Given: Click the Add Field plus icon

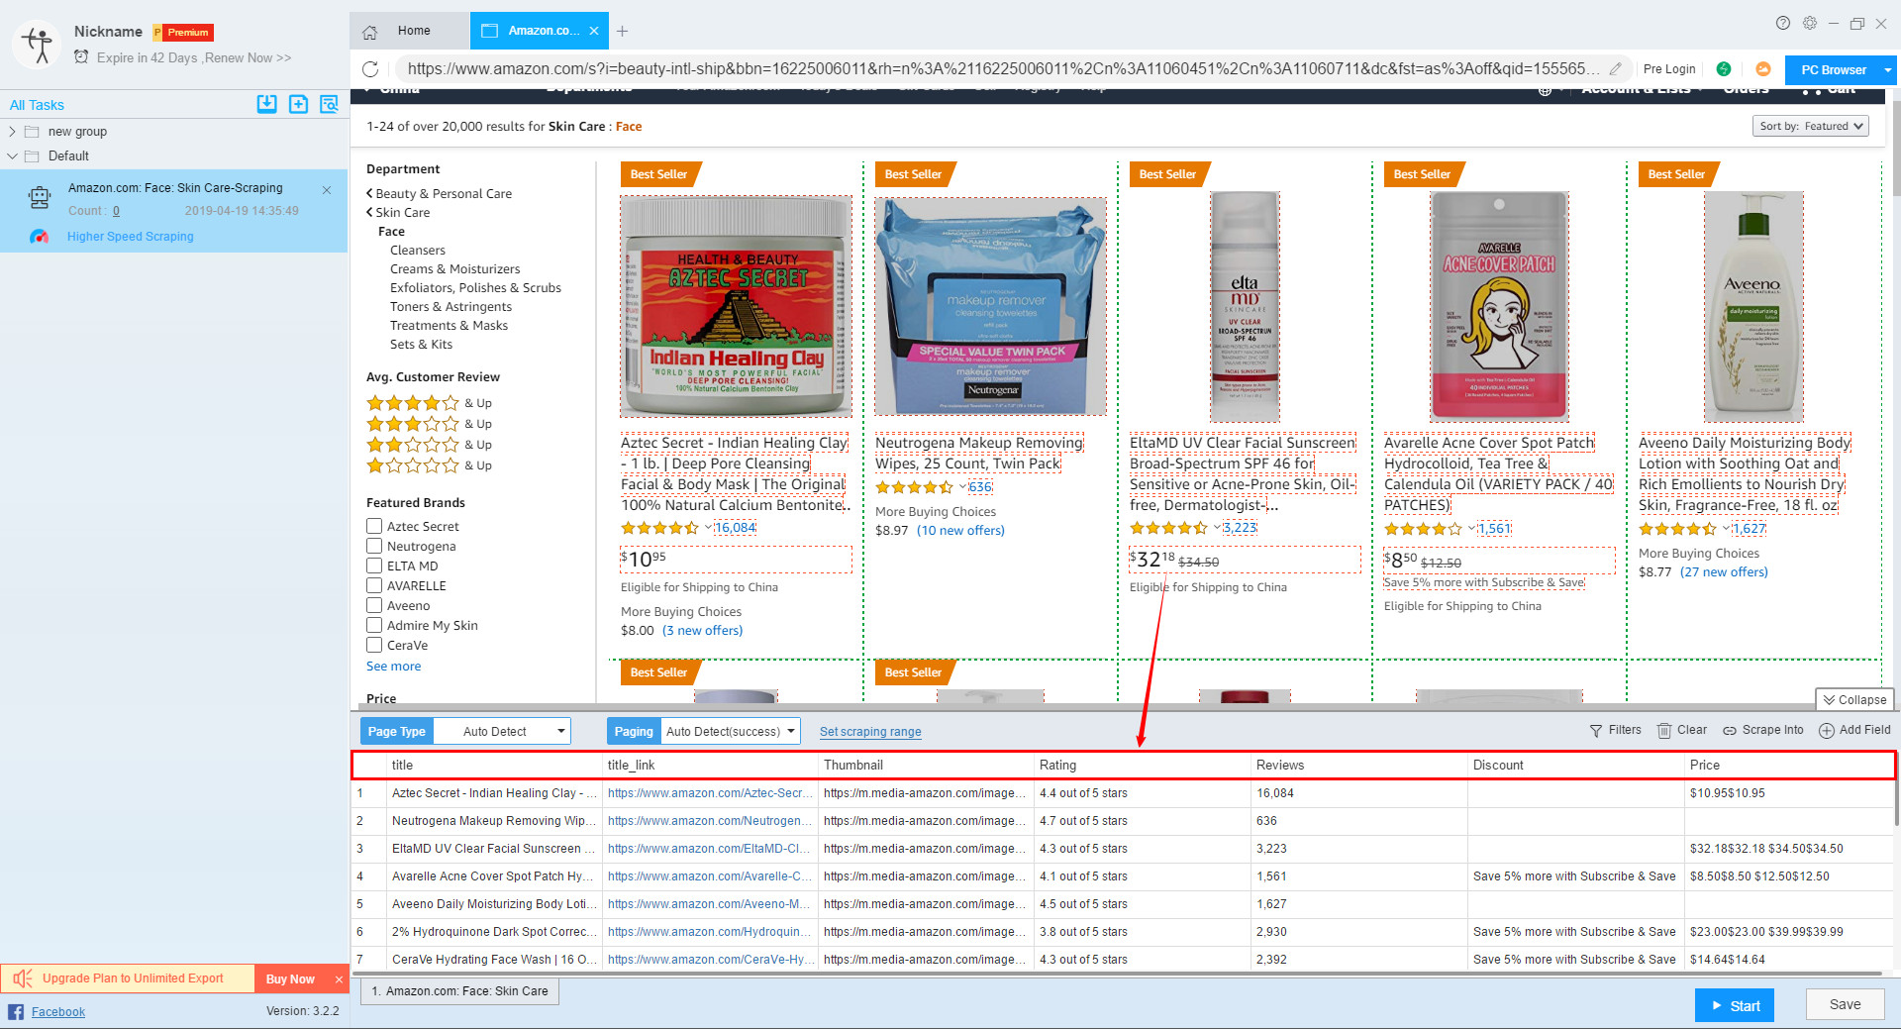Looking at the screenshot, I should 1827,731.
